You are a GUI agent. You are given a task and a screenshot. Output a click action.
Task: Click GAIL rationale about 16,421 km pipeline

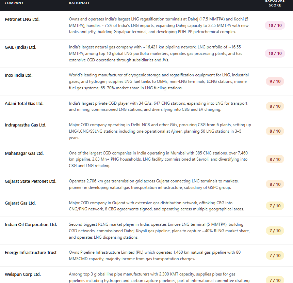[x=156, y=54]
